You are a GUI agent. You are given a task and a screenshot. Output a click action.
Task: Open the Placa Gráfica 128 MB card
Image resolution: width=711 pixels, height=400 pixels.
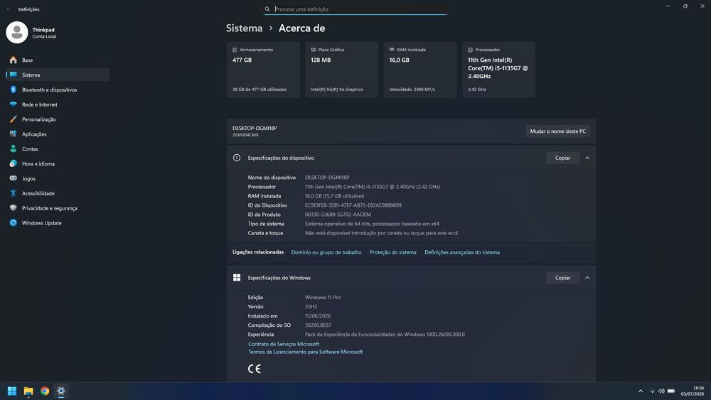click(341, 70)
